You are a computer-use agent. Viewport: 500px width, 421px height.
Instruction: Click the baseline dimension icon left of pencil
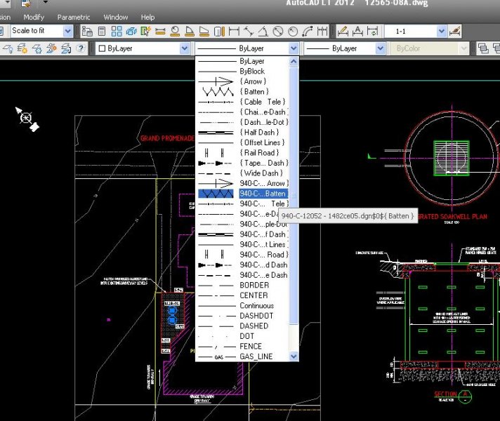(x=322, y=31)
